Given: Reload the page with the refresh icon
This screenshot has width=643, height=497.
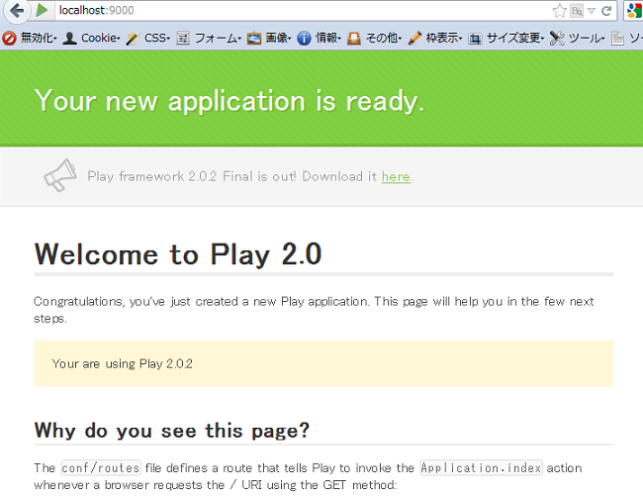Looking at the screenshot, I should [x=606, y=11].
